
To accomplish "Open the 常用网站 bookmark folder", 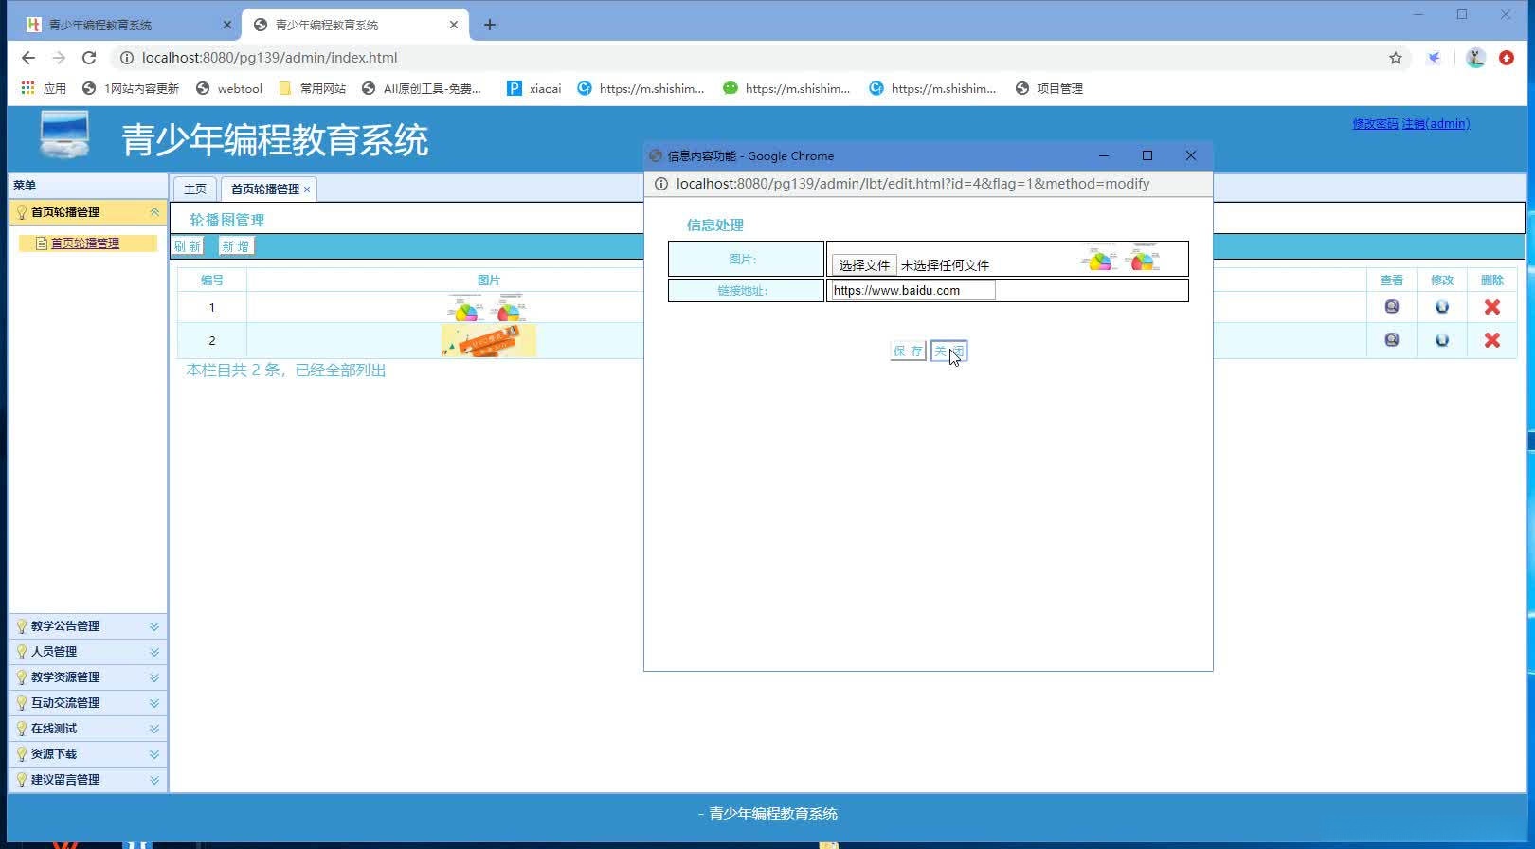I will (x=313, y=88).
